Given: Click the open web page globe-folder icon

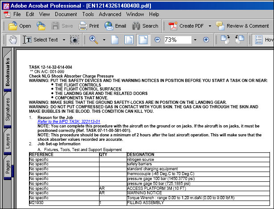Looking at the screenshot, I should pyautogui.click(x=41, y=26).
